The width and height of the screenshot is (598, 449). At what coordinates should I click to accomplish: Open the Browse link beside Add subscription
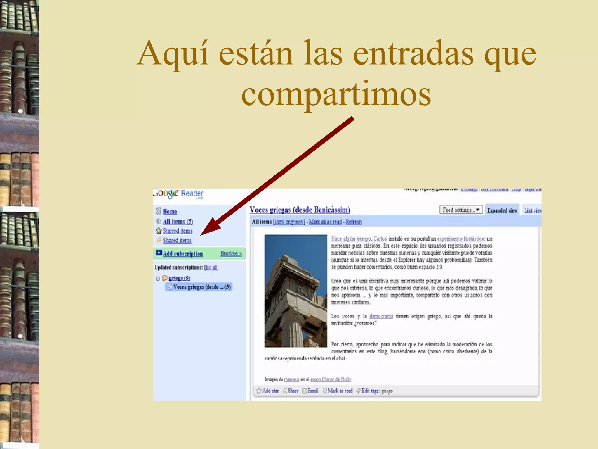click(x=231, y=253)
